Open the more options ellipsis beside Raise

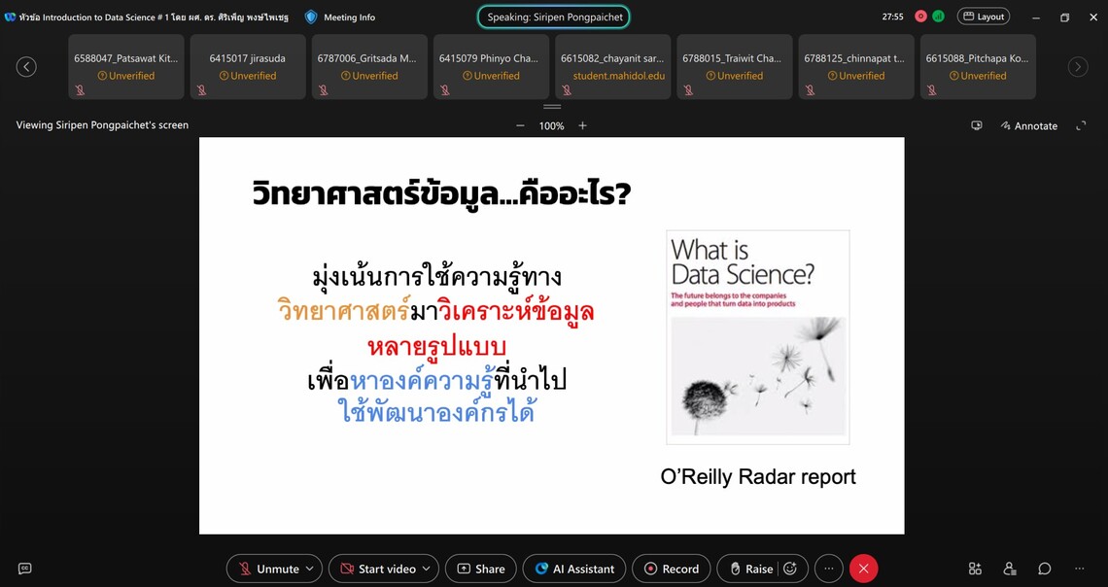click(828, 569)
